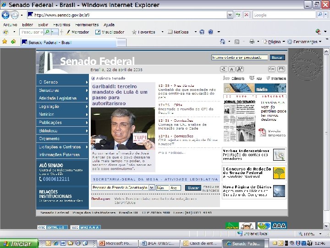Viewport: 330px width, 248px height.
Task: Open the Orçamento sidebar link
Action: point(49,139)
